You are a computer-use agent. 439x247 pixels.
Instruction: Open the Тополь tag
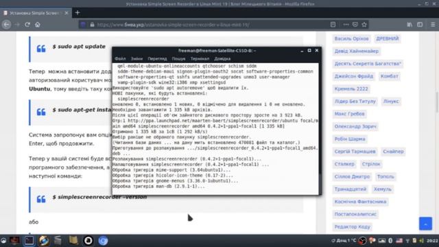pyautogui.click(x=385, y=177)
